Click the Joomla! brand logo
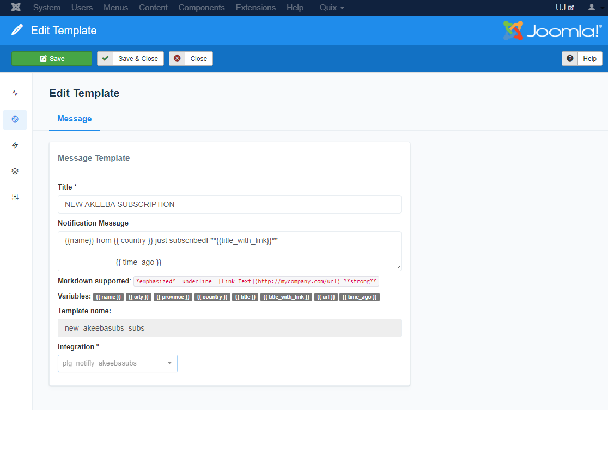Viewport: 608px width, 450px height. (x=552, y=31)
